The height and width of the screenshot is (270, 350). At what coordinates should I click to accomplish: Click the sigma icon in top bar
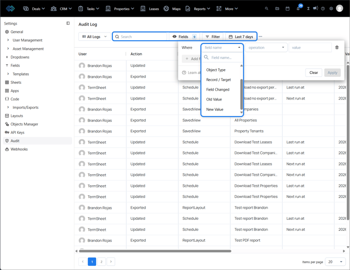(x=308, y=9)
